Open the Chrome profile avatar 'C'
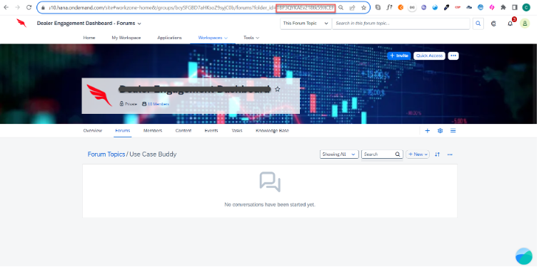Screen dimensions: 539x267 pos(526,7)
